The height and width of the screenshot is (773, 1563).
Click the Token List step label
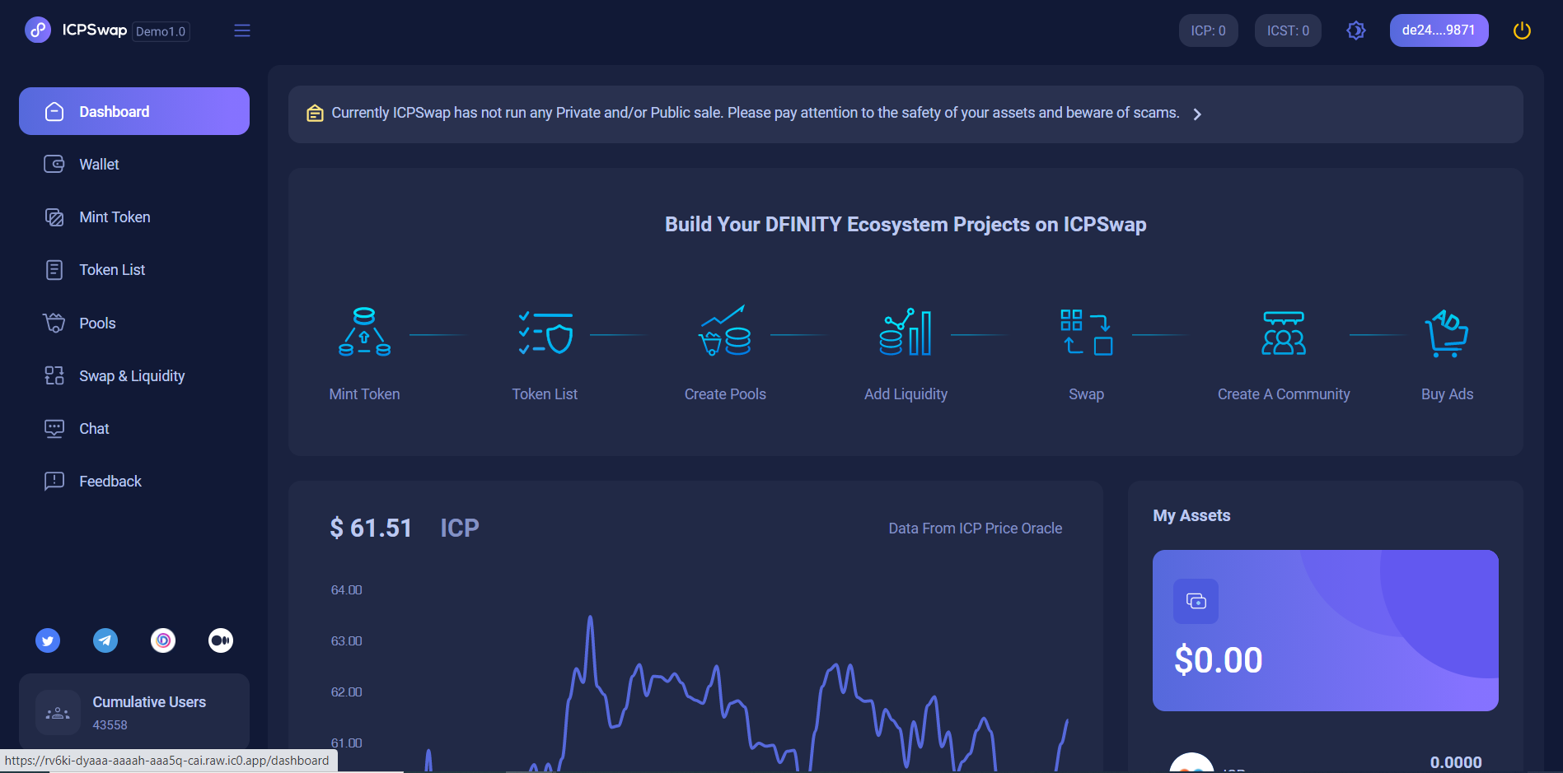[x=545, y=394]
